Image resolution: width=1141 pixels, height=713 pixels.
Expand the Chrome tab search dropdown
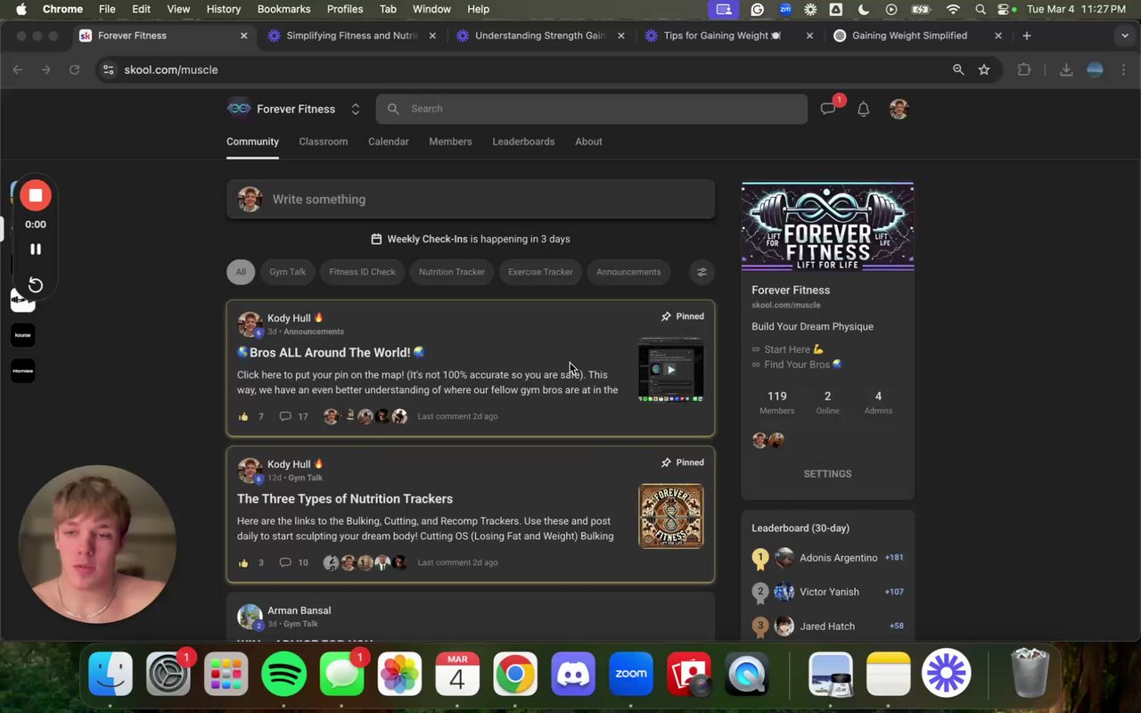tap(1125, 36)
